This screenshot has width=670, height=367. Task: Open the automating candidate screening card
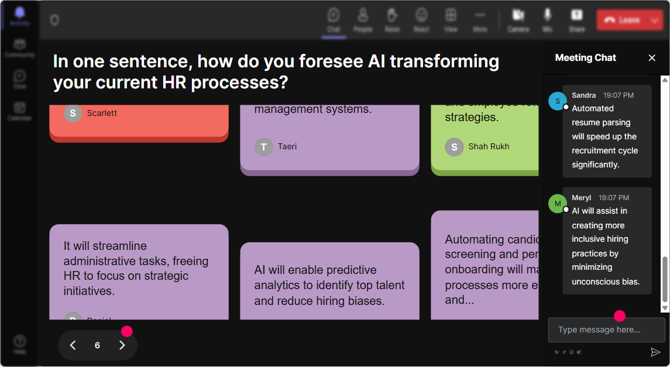(485, 265)
